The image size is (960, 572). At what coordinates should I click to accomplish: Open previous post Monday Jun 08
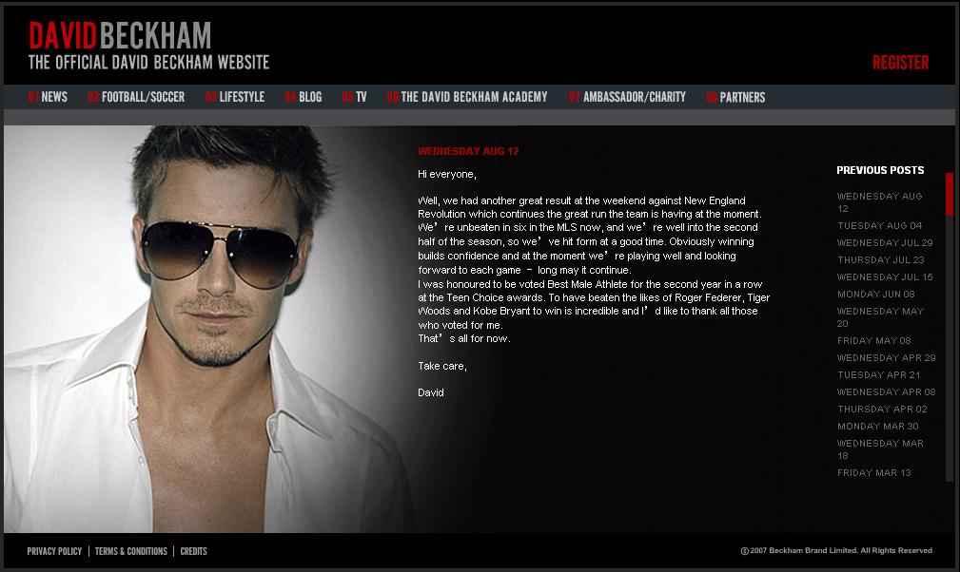tap(875, 294)
